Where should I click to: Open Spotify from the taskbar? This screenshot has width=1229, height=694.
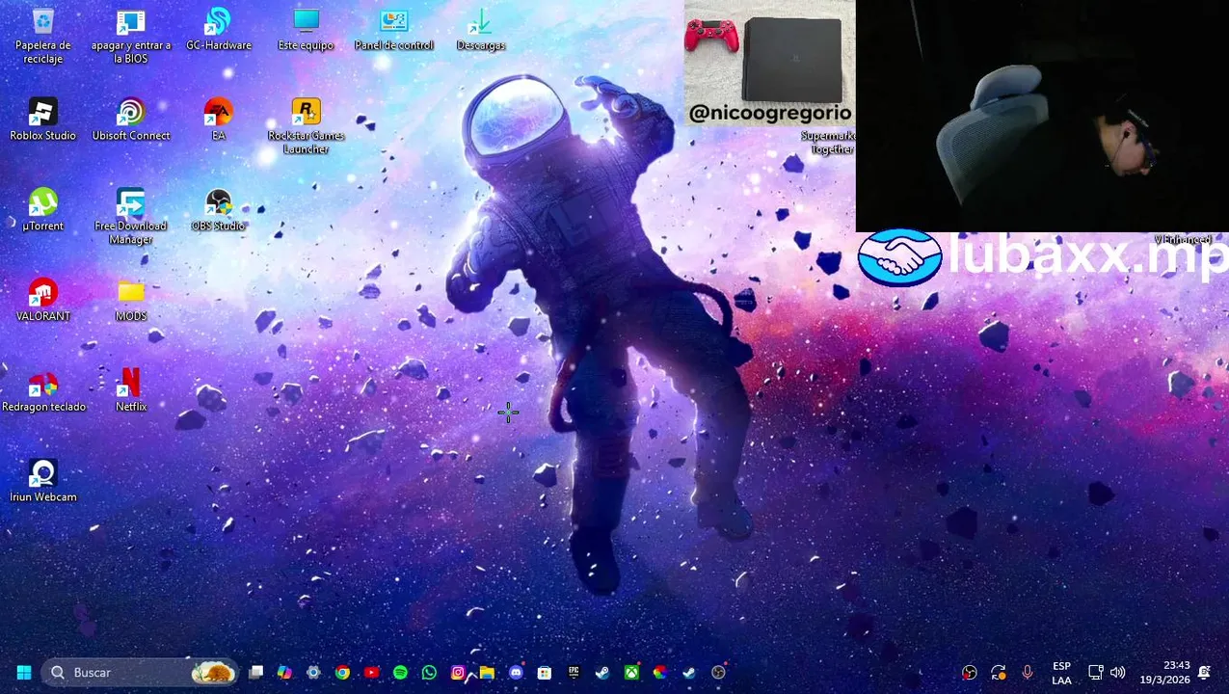click(x=400, y=673)
